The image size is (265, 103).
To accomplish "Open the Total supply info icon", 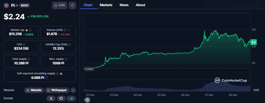I will (29, 59).
